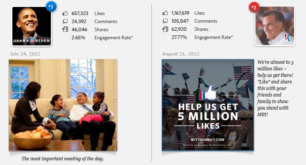Click Romney's 27.77% Engagement Rate label
The width and height of the screenshot is (306, 165).
pos(213,37)
